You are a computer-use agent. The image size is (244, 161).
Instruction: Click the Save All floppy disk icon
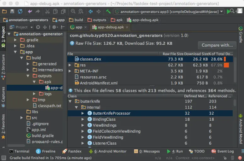(x=12, y=11)
